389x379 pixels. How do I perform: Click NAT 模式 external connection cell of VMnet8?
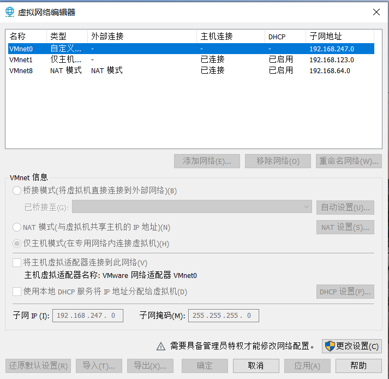(107, 70)
